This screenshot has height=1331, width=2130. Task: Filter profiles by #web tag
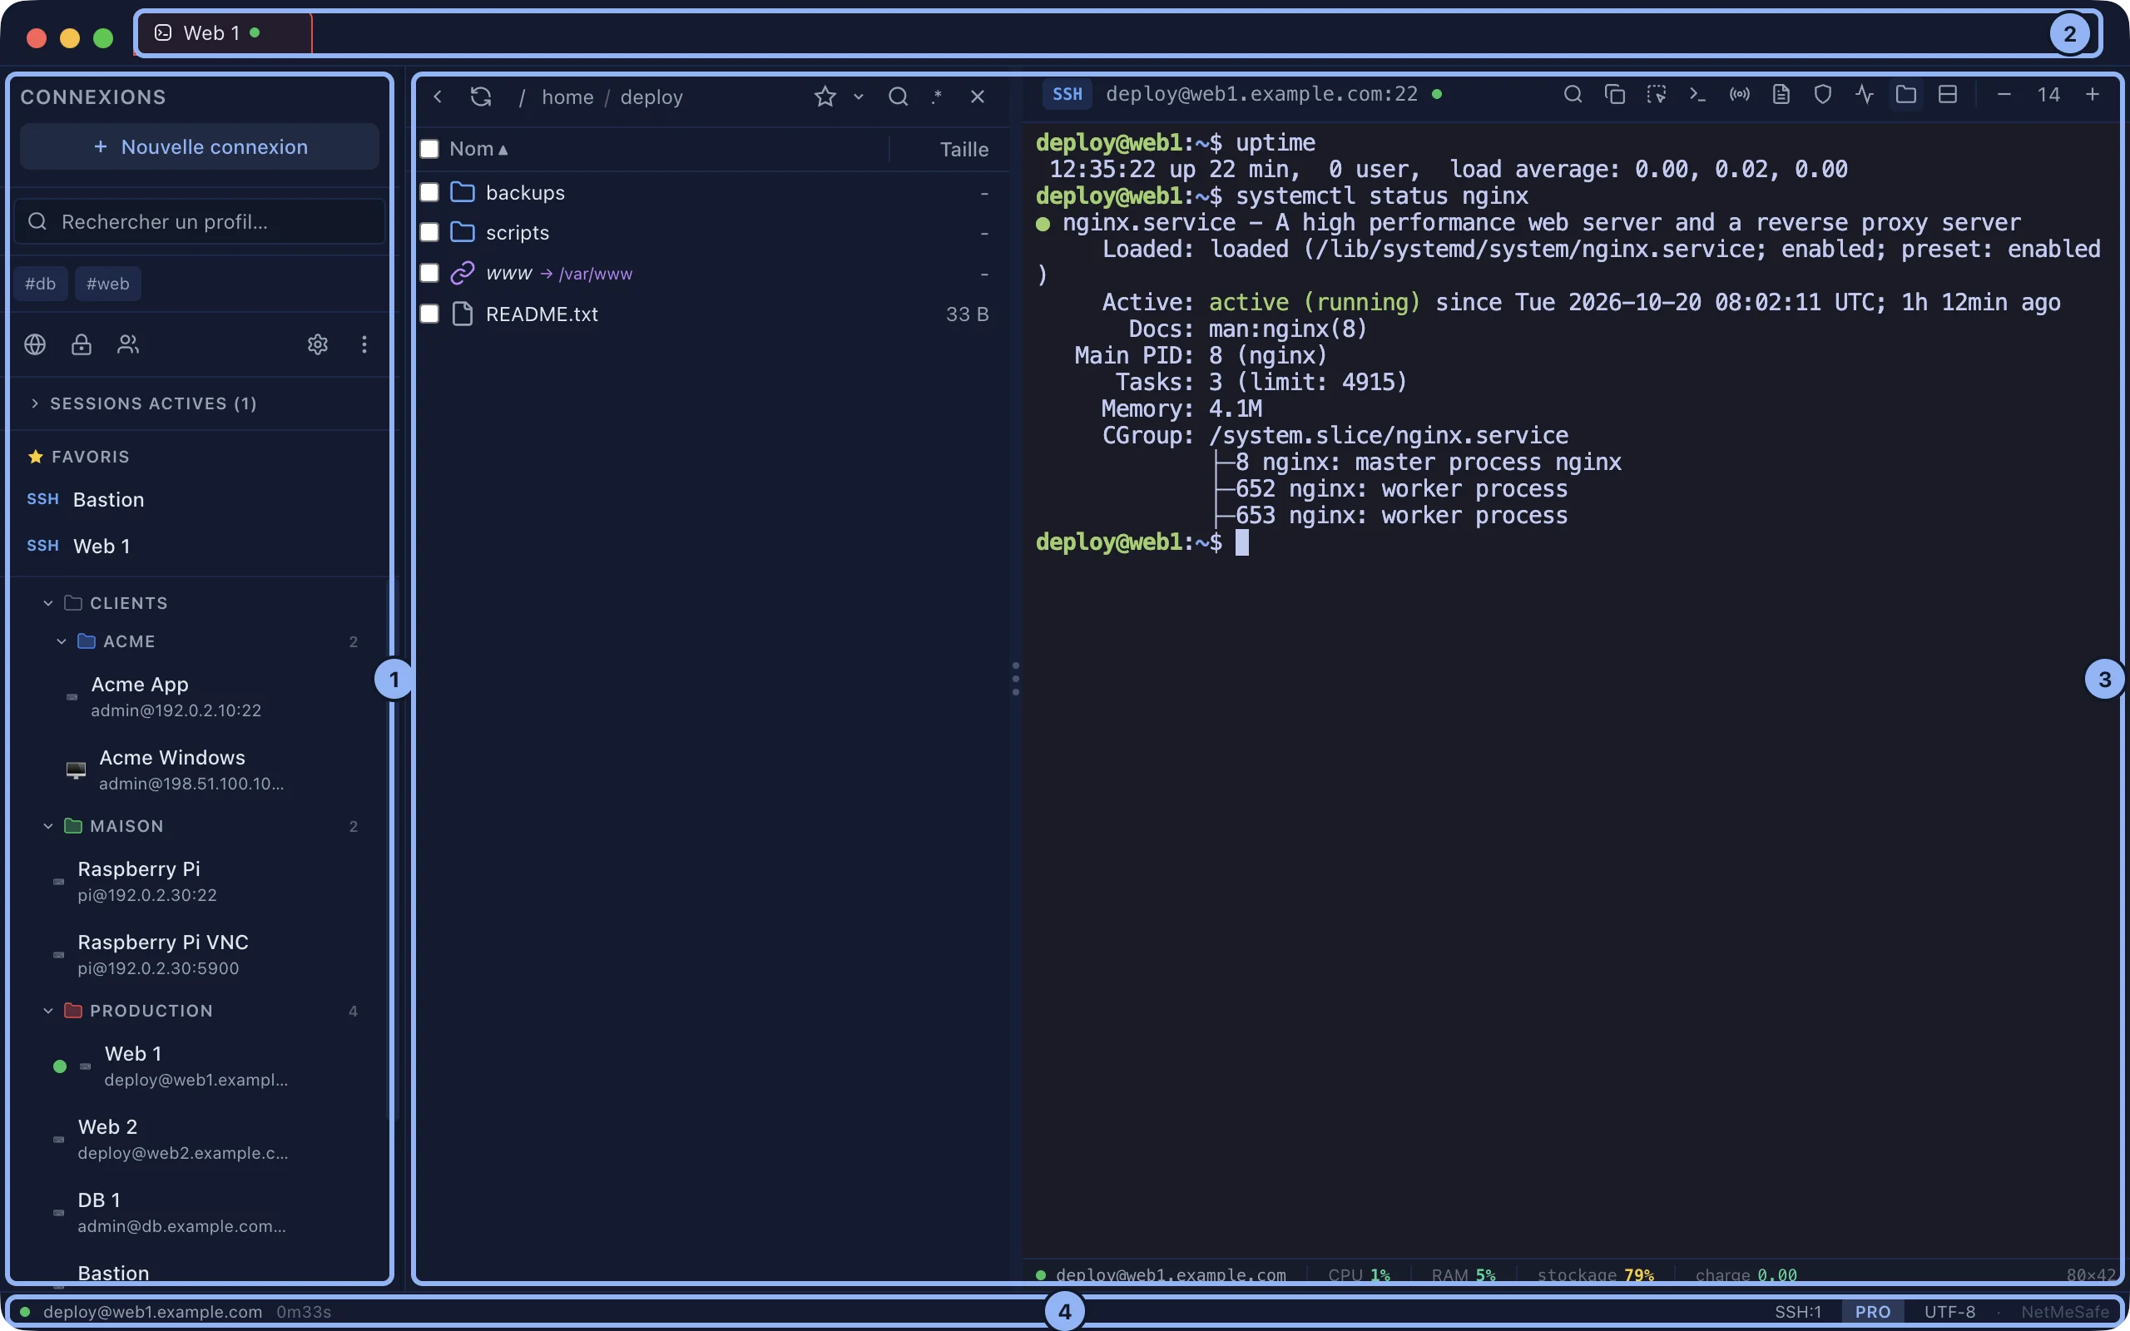click(107, 284)
